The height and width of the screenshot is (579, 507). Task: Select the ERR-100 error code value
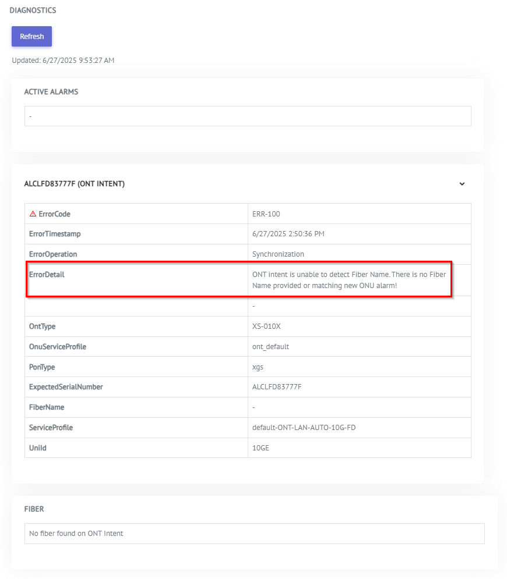266,214
